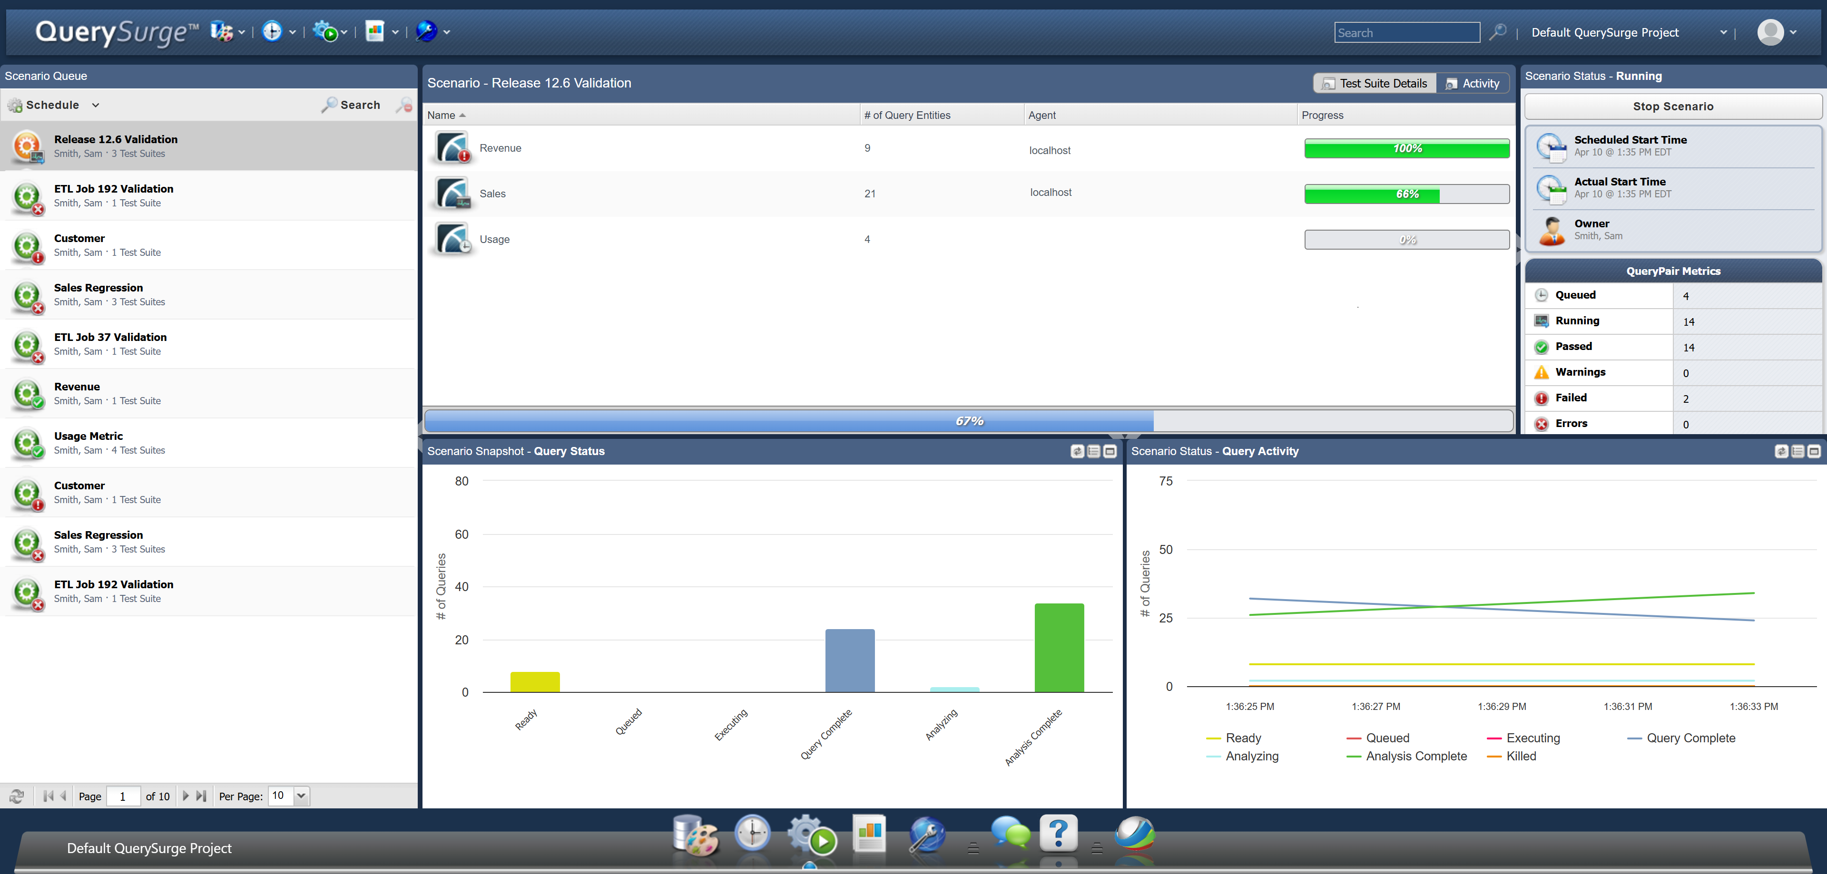Image resolution: width=1827 pixels, height=874 pixels.
Task: Open the Per Page dropdown
Action: coord(302,796)
